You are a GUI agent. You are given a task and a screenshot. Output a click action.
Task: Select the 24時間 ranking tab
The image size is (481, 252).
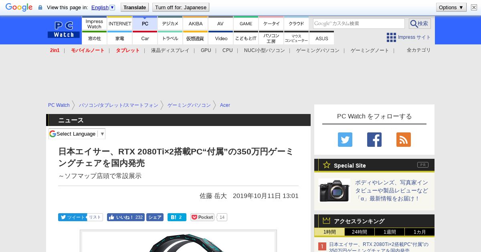click(x=360, y=232)
